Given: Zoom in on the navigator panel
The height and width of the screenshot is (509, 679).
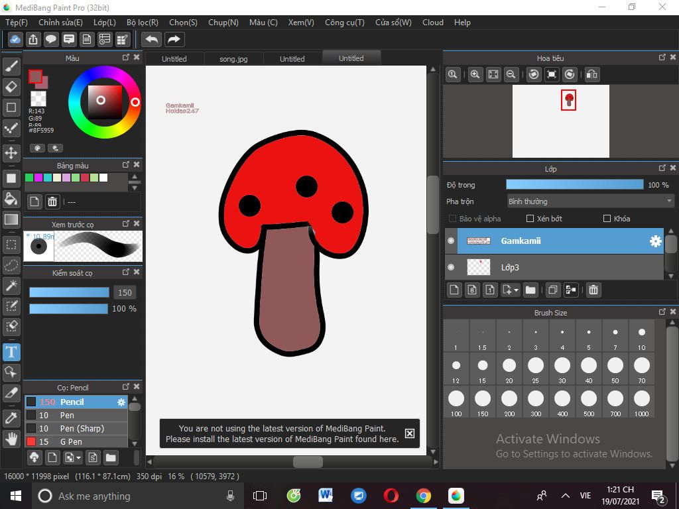Looking at the screenshot, I should click(x=475, y=75).
